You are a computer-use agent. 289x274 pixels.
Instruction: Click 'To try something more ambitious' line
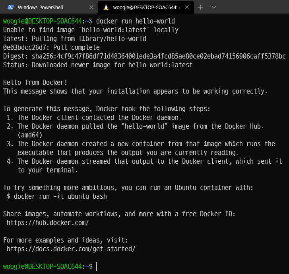click(128, 188)
